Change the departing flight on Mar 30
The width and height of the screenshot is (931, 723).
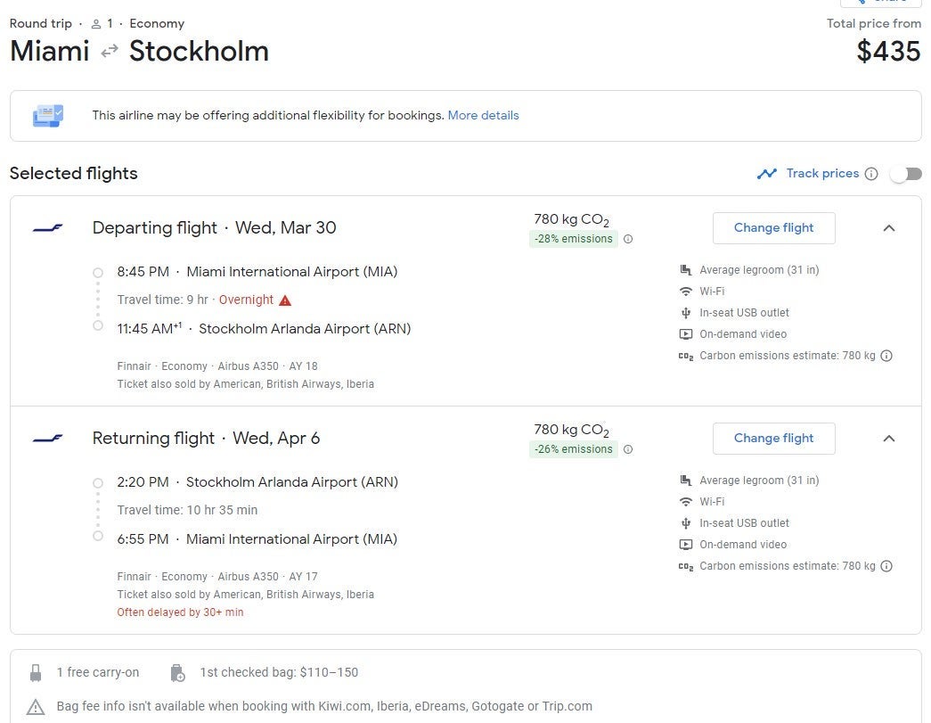773,228
